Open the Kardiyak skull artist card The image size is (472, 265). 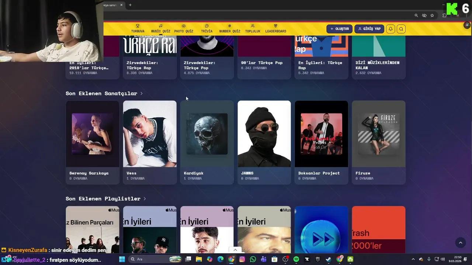[207, 142]
